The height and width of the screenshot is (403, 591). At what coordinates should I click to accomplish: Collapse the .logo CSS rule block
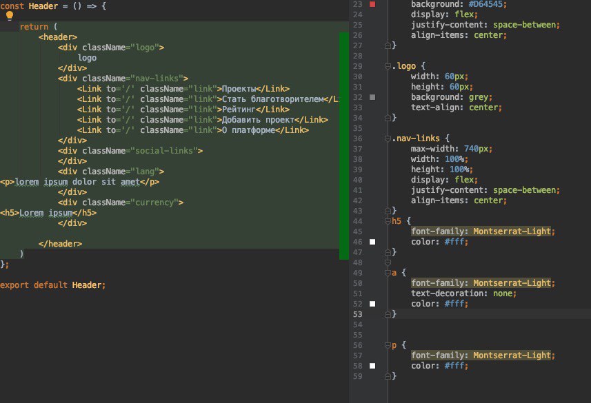click(x=388, y=66)
